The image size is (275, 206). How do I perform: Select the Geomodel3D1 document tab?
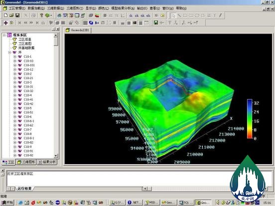coord(78,30)
